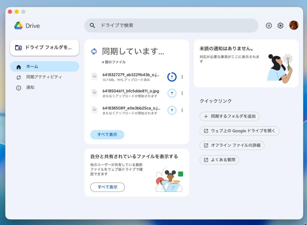This screenshot has height=225, width=307.
Task: Click 同期するフォルダを追加 quick link
Action: pos(229,116)
